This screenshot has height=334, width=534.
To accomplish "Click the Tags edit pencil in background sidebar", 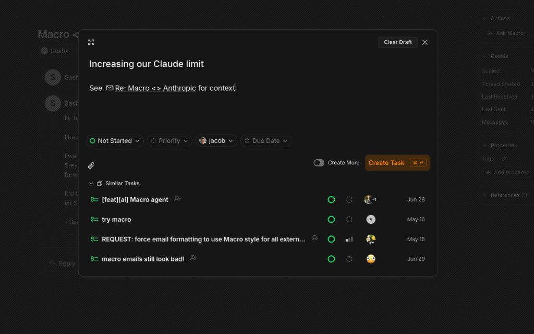I will (504, 159).
